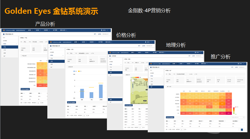Select 渠道 sidebar item in 推广分析 window
Viewport: 250px width, 139px height.
click(156, 84)
